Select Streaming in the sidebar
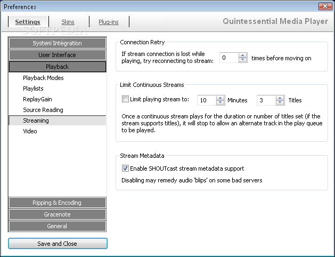 [58, 121]
